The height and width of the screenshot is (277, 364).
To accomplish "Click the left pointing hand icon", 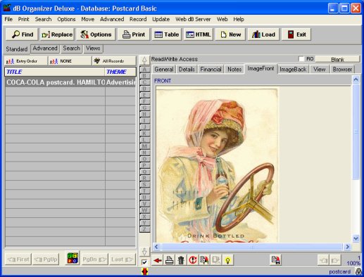I will pos(323,260).
